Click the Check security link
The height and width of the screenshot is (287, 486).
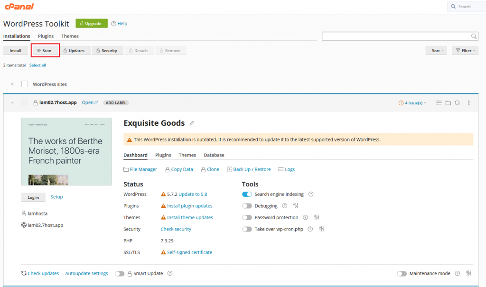176,229
